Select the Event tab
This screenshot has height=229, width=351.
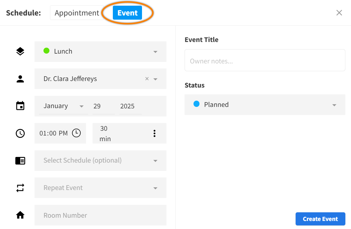tap(127, 13)
